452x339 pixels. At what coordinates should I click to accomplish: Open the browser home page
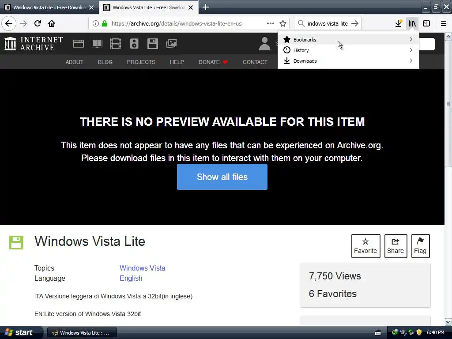pos(52,23)
